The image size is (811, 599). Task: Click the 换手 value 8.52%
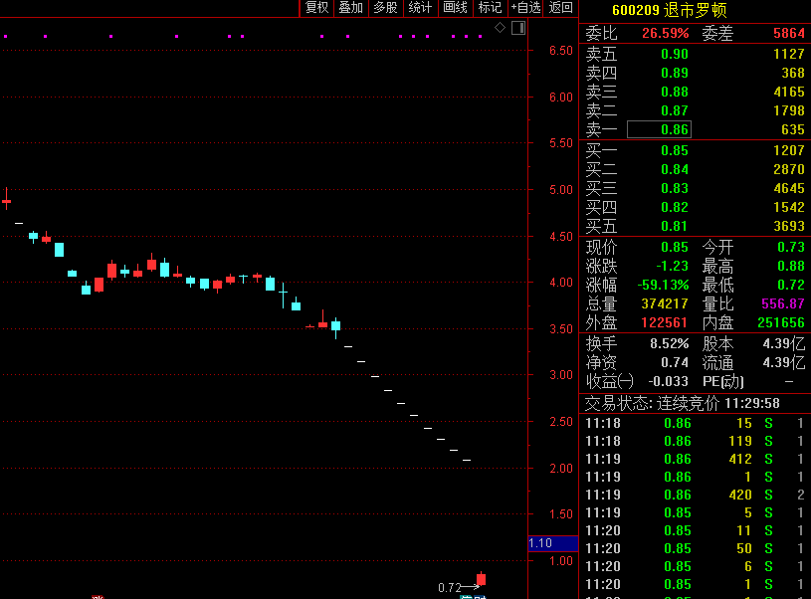pos(670,343)
